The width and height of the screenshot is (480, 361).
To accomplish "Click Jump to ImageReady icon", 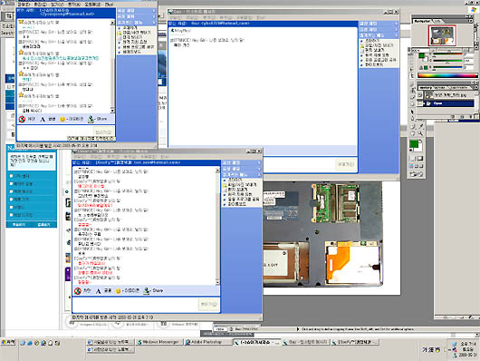I will (417, 174).
